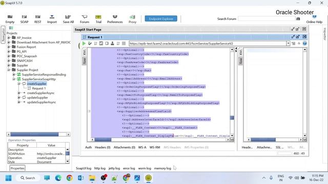Open the Import project tool
The height and width of the screenshot is (184, 328).
click(52, 17)
